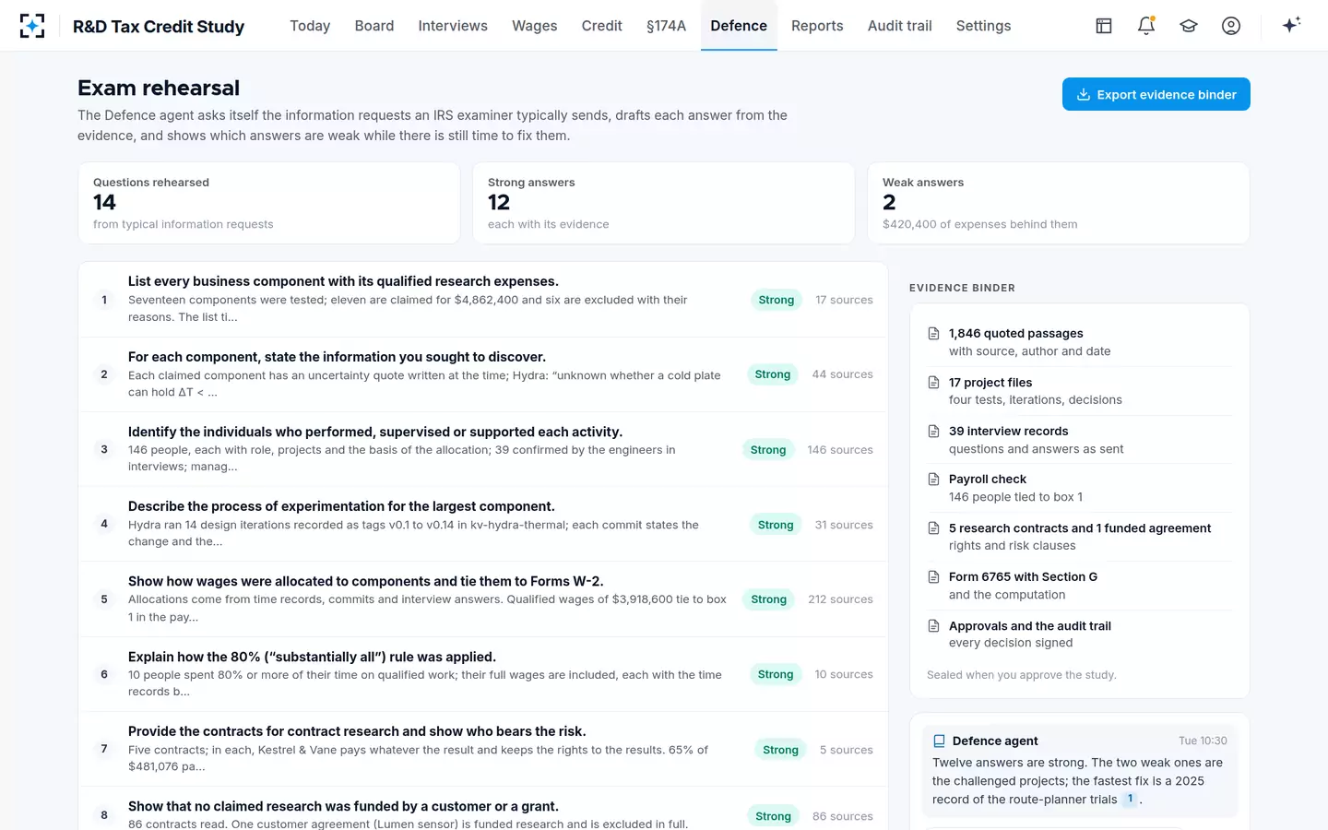Open question 1 about business components
This screenshot has height=830, width=1328.
[x=483, y=300]
